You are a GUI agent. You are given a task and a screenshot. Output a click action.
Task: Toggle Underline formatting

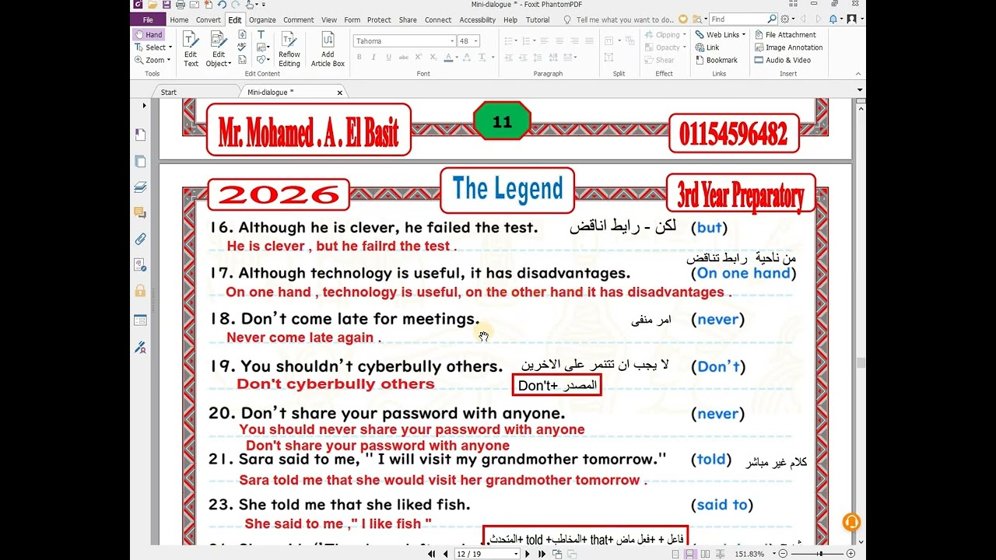point(388,57)
